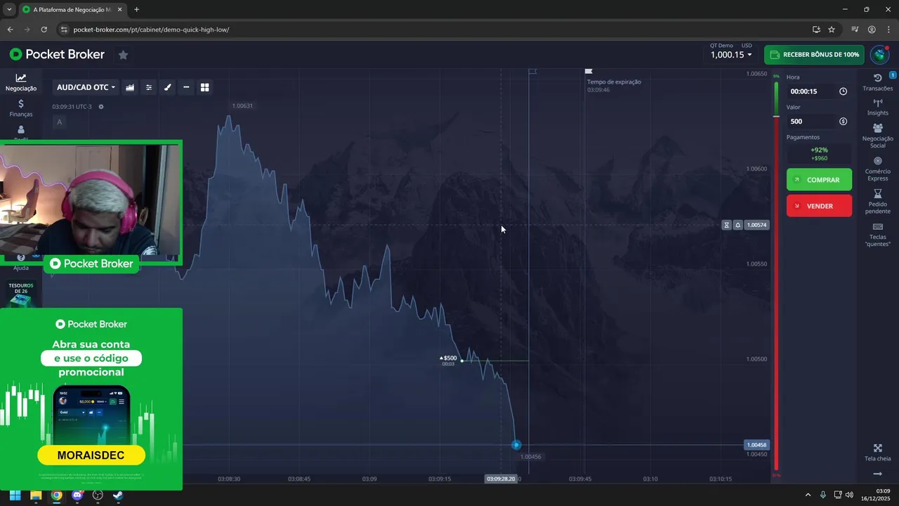Viewport: 899px width, 506px height.
Task: Click the horizontal line tool icon
Action: 186,87
